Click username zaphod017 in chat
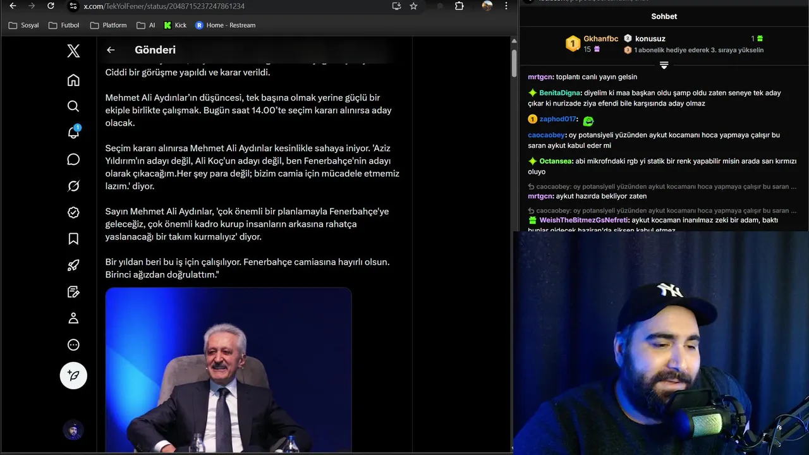 coord(557,119)
